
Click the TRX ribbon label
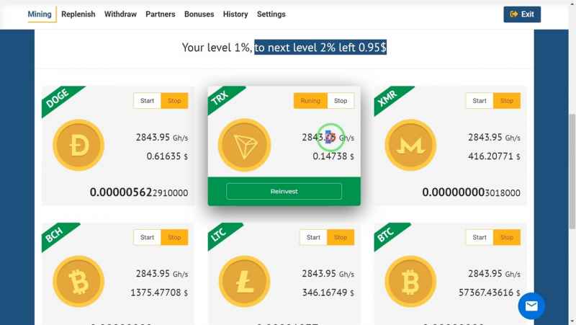[220, 97]
